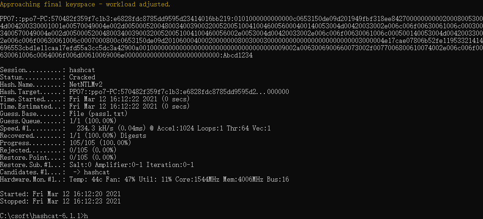Click the Speed.#1 234.3 kH/s line
The width and height of the screenshot is (483, 219).
point(135,128)
